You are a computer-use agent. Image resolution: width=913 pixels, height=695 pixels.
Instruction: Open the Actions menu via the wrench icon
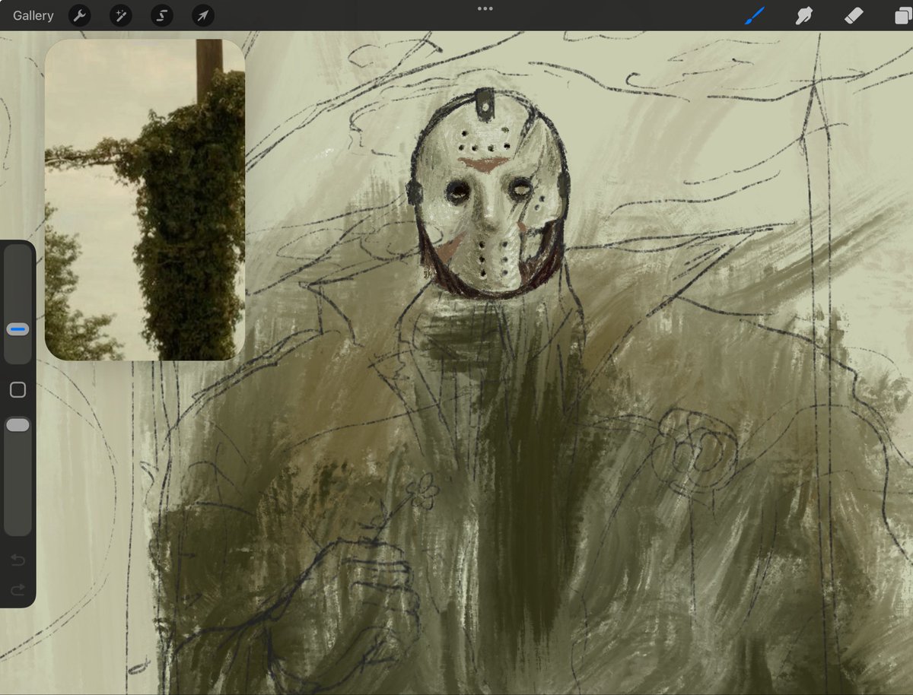click(x=80, y=15)
